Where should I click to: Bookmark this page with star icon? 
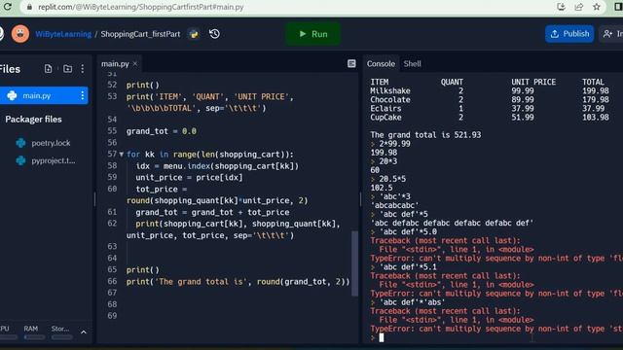pyautogui.click(x=597, y=7)
